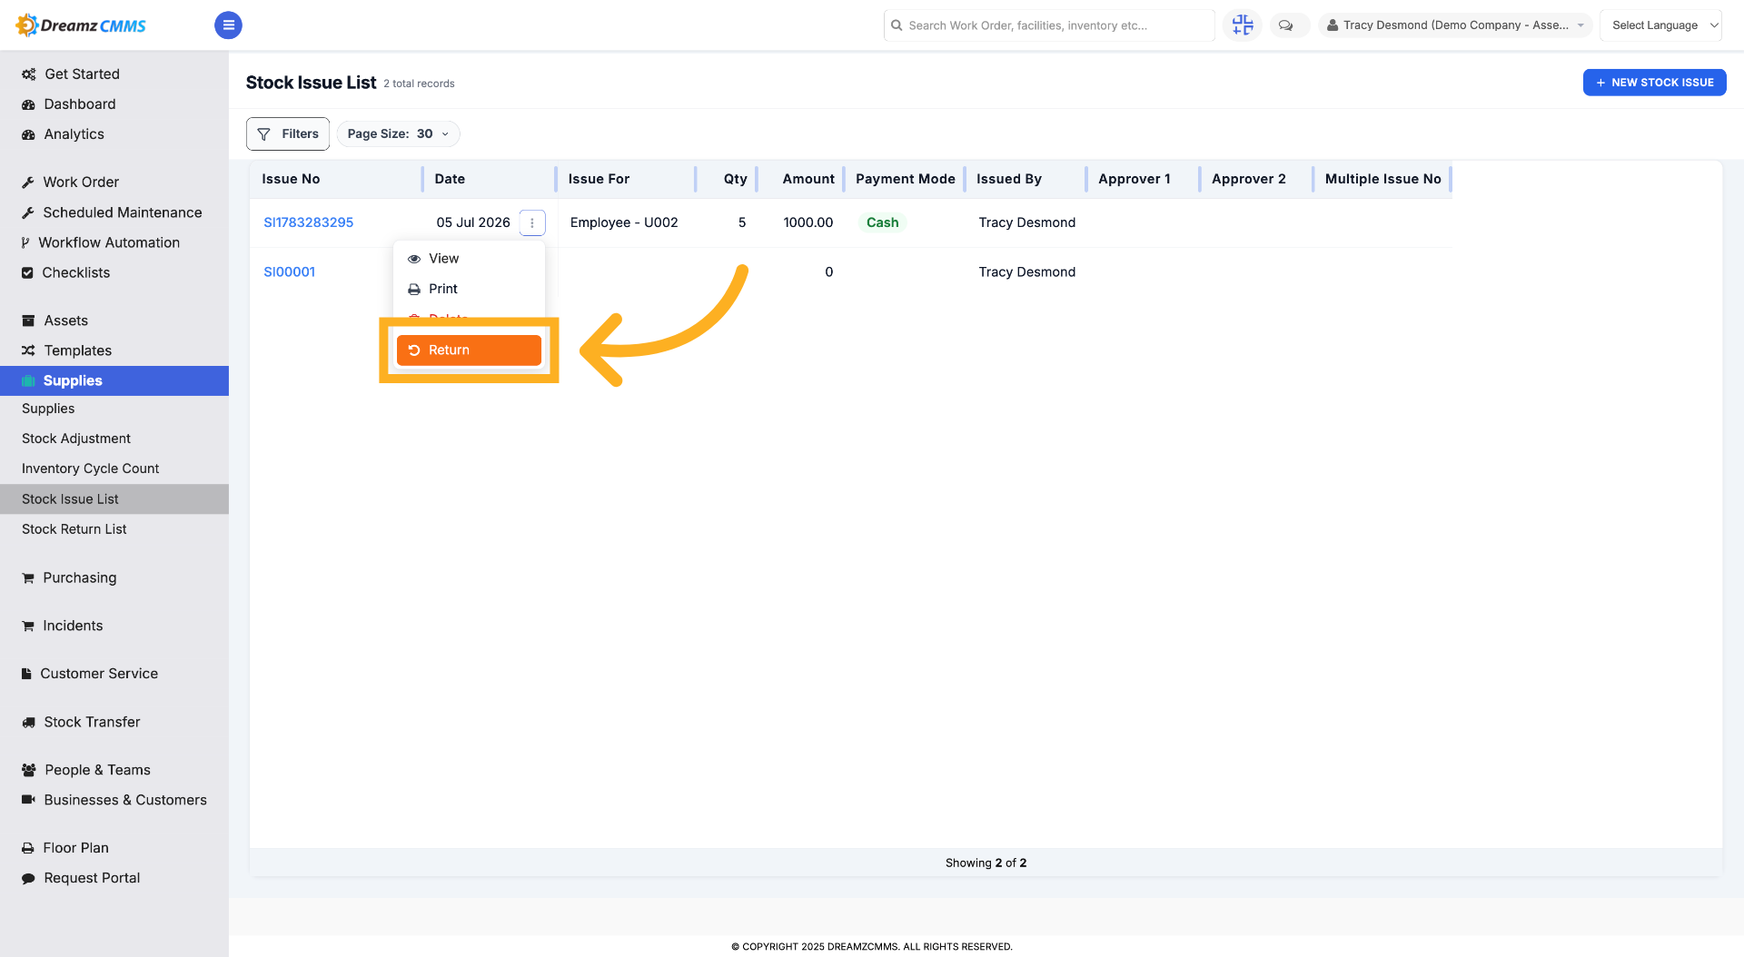Click the global search input field
Screen dimensions: 1744x957
tap(1049, 25)
